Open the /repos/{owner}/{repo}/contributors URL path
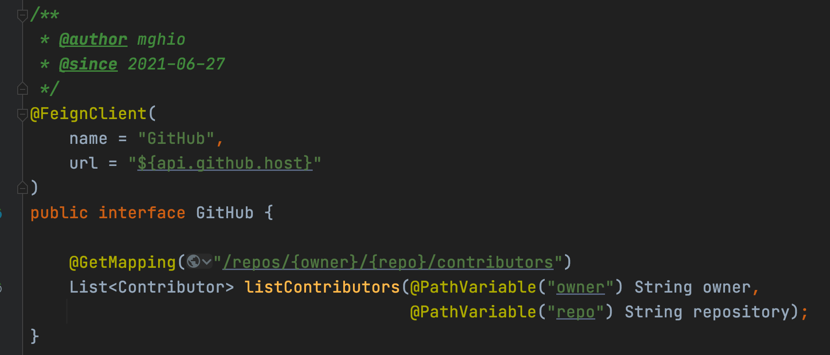830x355 pixels. [388, 262]
